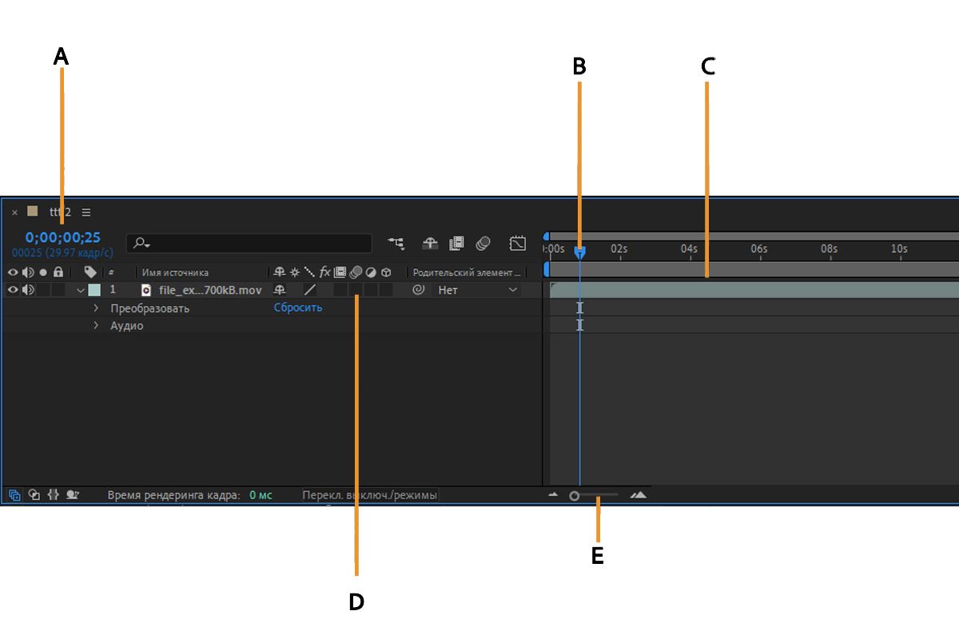The image size is (959, 619).
Task: Click the blue current time indicator head
Action: tap(580, 252)
